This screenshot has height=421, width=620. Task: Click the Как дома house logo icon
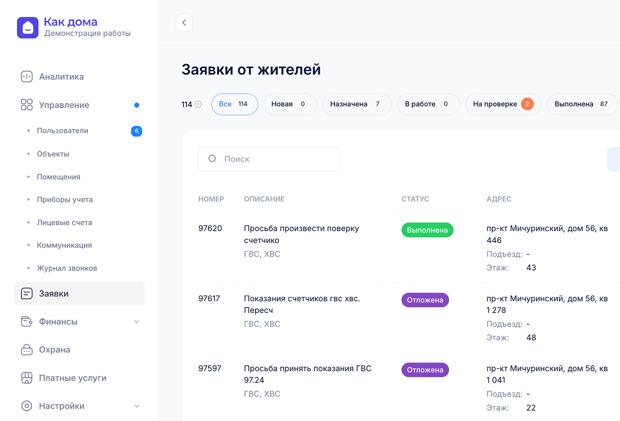[x=28, y=28]
